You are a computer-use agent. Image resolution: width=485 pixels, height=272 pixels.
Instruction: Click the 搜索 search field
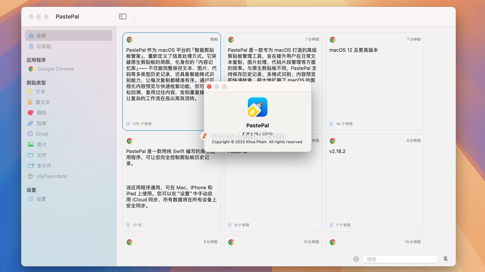[x=400, y=259]
